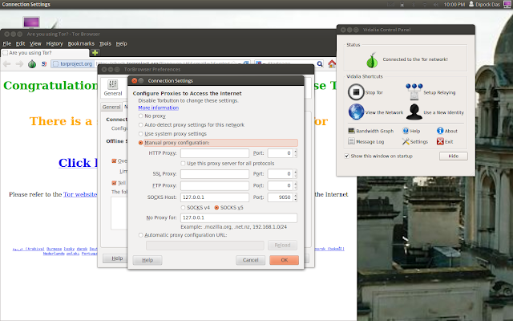Open the View menu

pyautogui.click(x=35, y=43)
